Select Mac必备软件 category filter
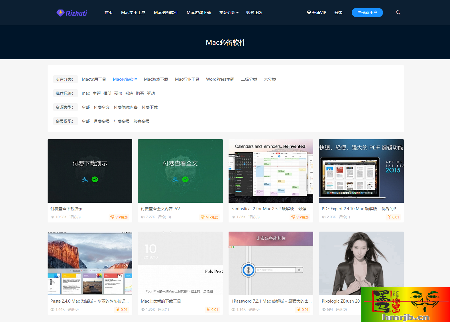 (125, 79)
